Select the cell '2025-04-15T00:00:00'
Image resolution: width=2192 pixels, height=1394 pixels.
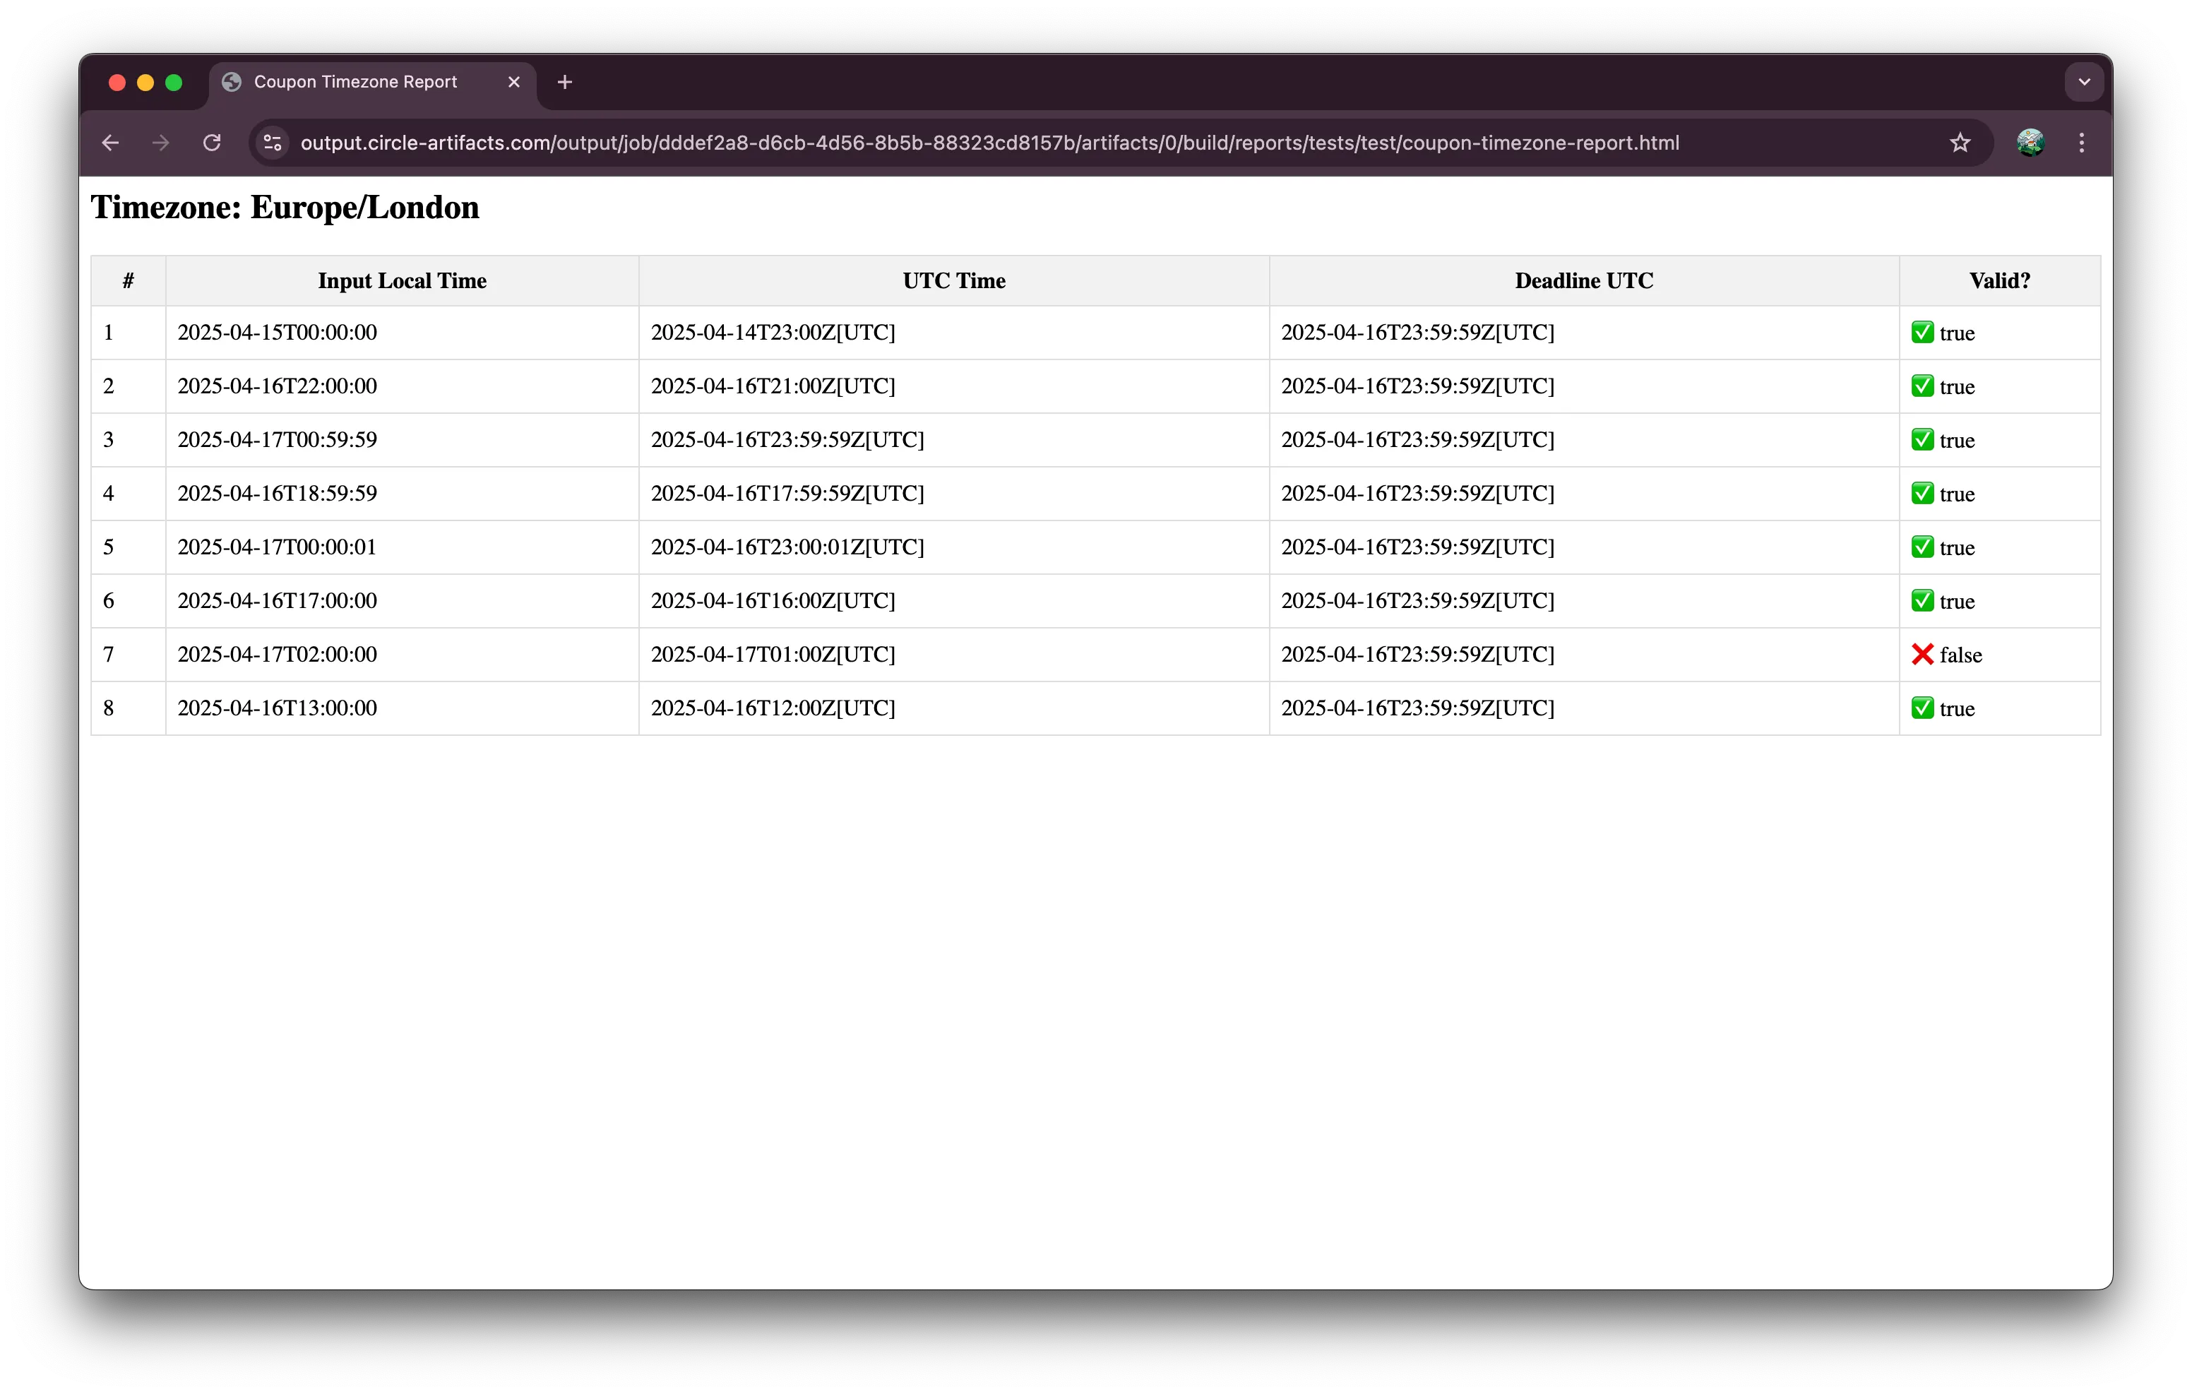403,333
